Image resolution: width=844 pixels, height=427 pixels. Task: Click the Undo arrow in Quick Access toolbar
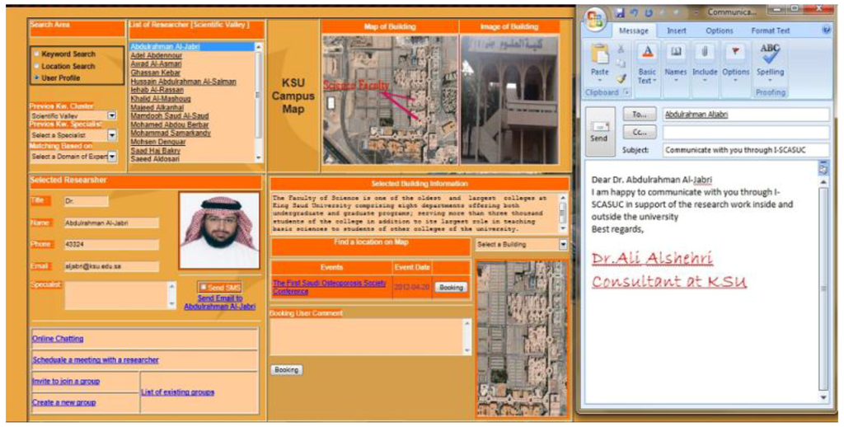point(634,12)
